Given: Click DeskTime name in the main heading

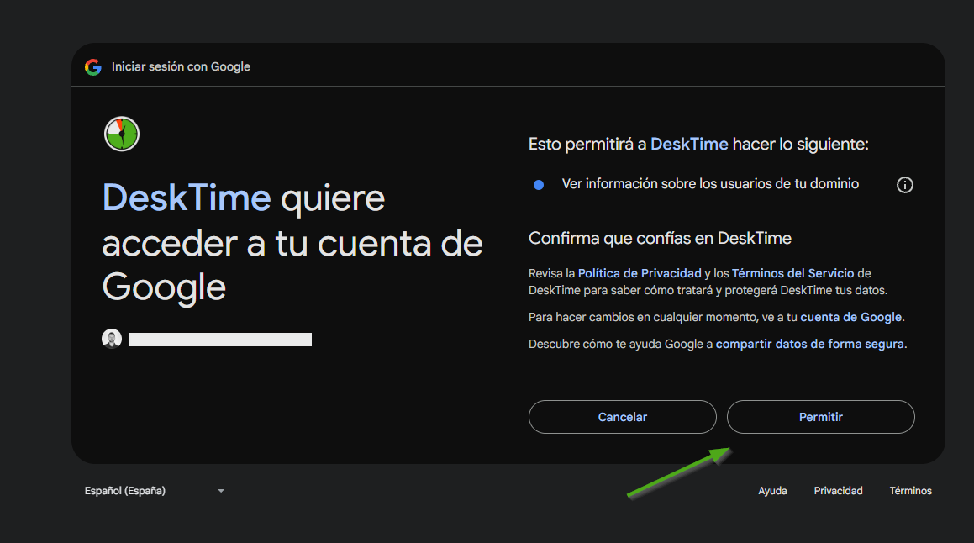Looking at the screenshot, I should tap(187, 199).
